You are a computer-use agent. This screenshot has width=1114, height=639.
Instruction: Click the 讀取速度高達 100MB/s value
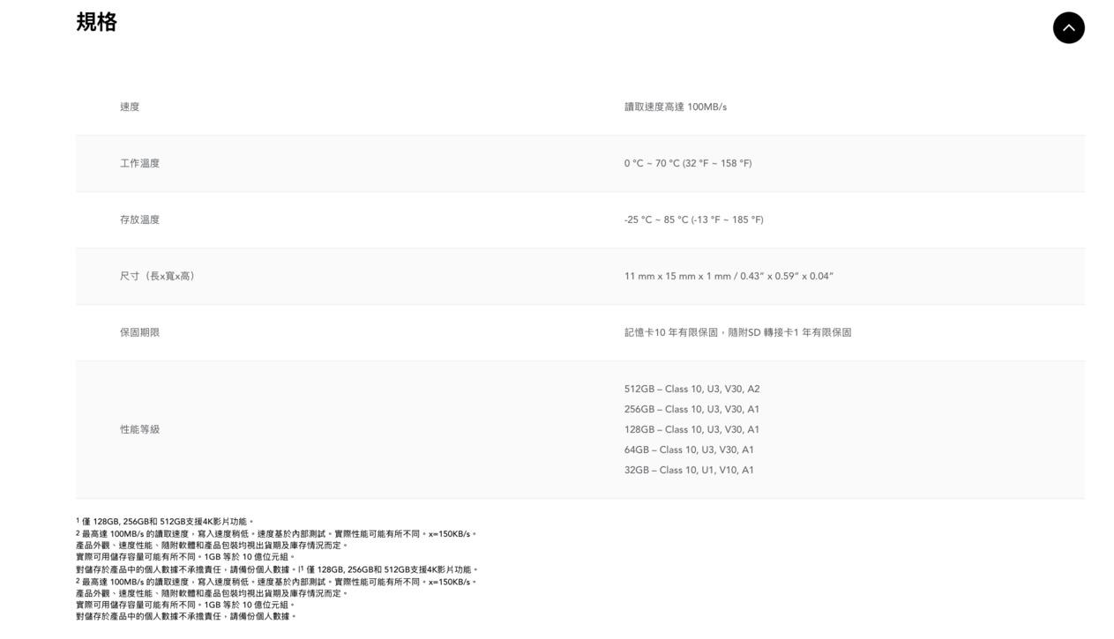click(x=675, y=107)
